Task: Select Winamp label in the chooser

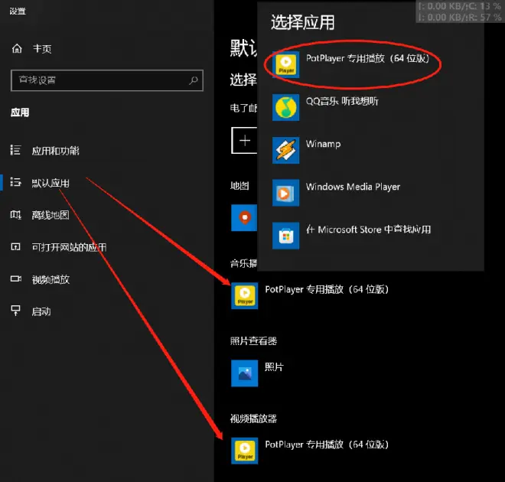Action: [x=323, y=144]
